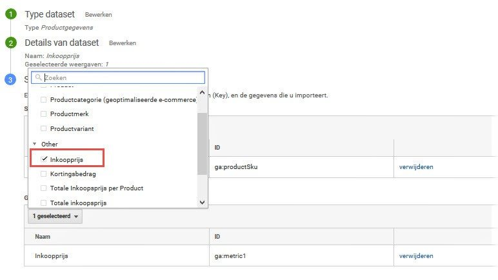Click the Other group label
Viewport: 498px width, 280px height.
[50, 144]
